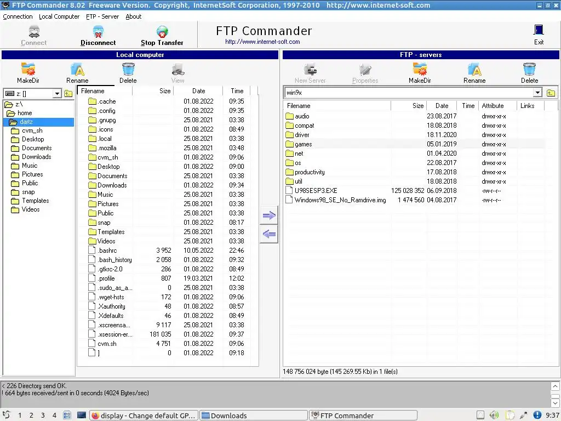
Task: Switch to Firefox display window in taskbar
Action: point(144,416)
